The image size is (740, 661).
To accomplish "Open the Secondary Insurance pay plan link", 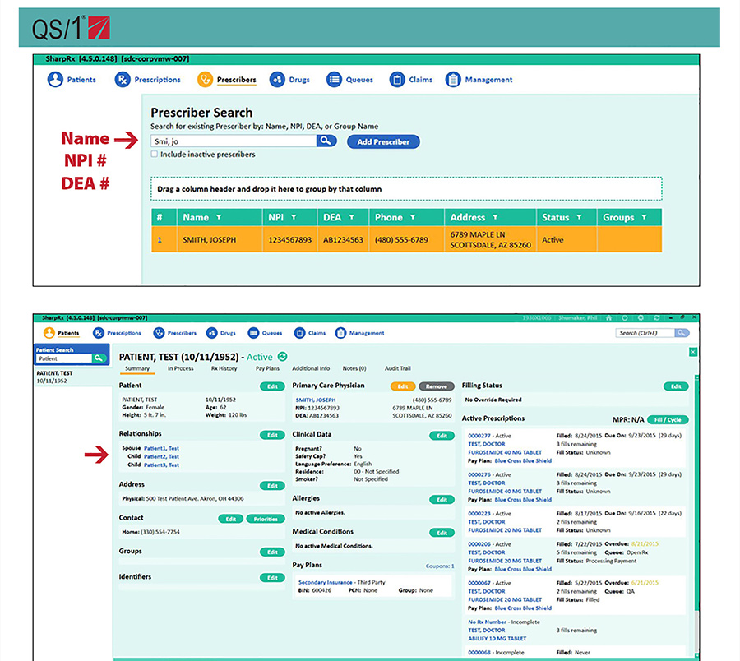I will 325,582.
